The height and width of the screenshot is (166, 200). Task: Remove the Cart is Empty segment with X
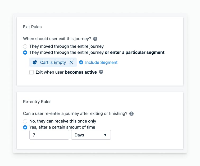(71, 62)
